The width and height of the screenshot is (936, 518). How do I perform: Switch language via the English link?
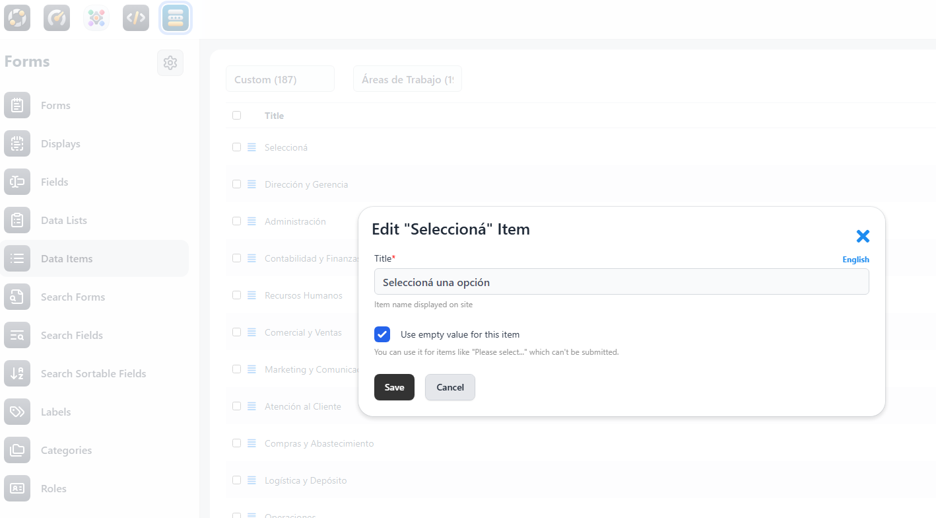[855, 260]
